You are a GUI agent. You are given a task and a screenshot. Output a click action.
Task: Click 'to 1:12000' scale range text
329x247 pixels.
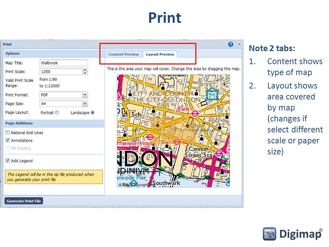(x=49, y=86)
